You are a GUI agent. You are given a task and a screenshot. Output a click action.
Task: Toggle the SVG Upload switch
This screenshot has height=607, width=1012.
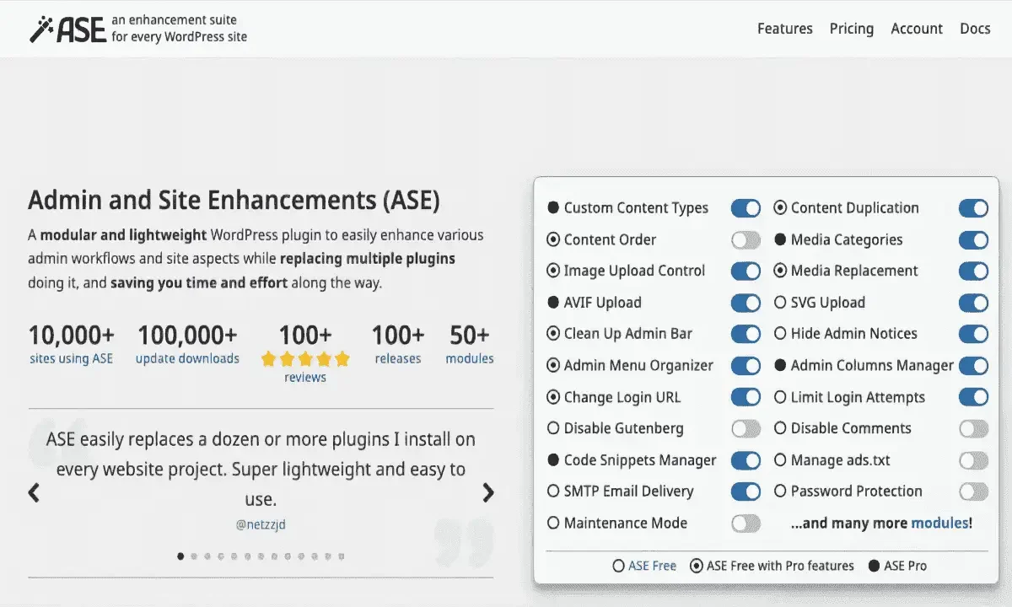coord(973,303)
